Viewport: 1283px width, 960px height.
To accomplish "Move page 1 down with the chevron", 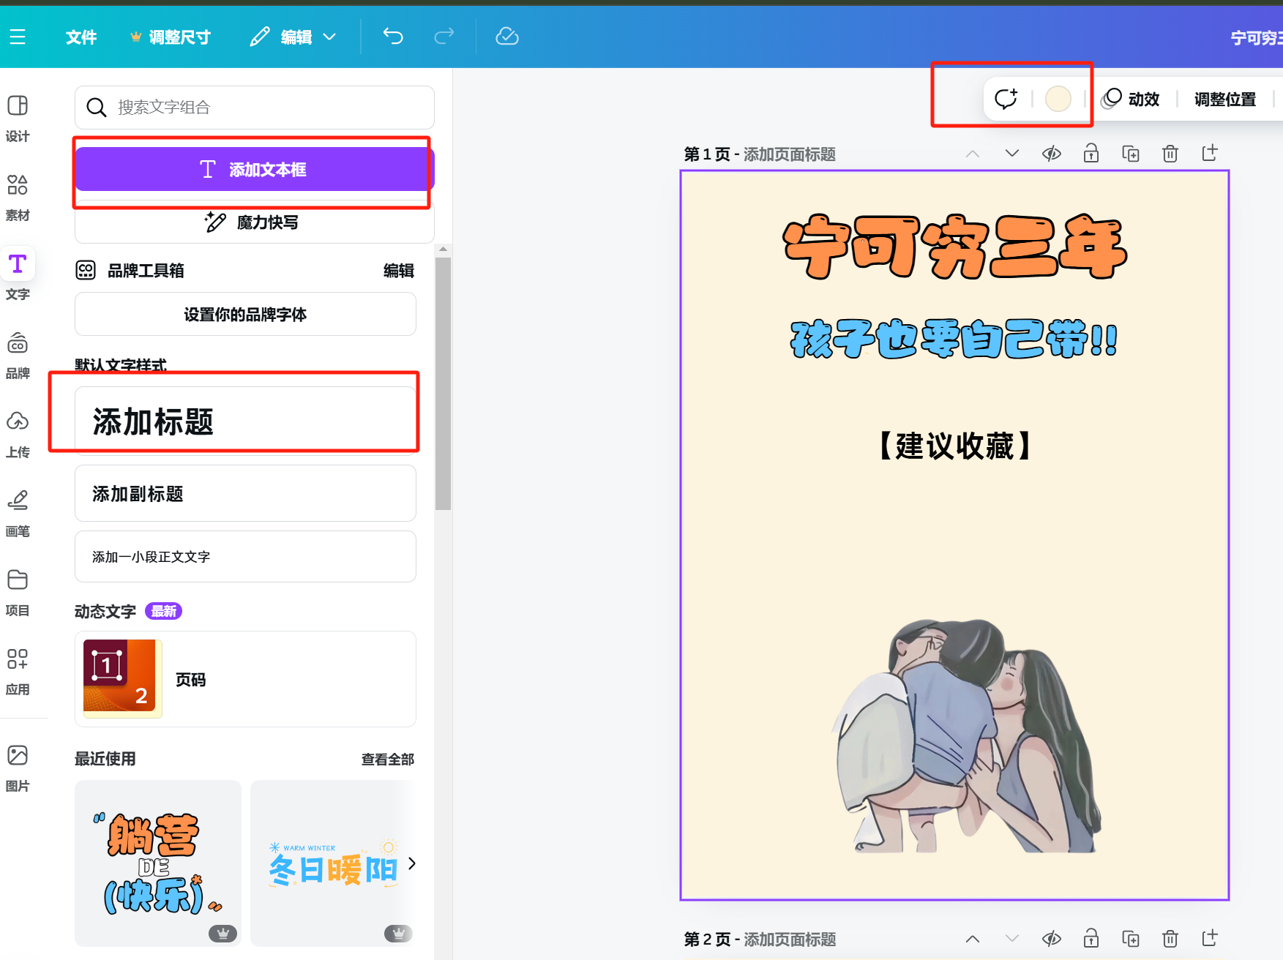I will pos(1011,154).
